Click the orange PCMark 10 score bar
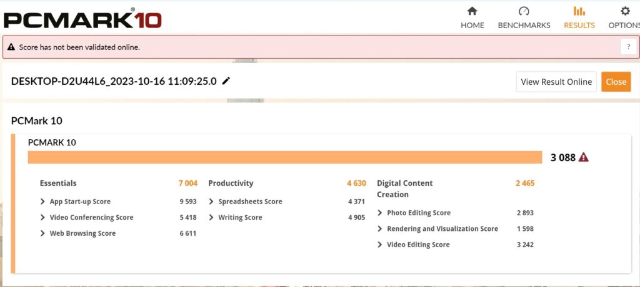Image resolution: width=640 pixels, height=287 pixels. [285, 157]
